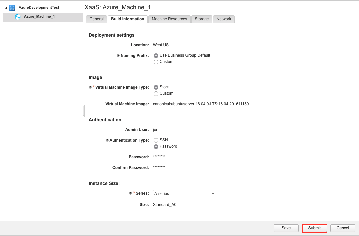Go to the Network tab
This screenshot has height=236, width=359.
tap(224, 19)
